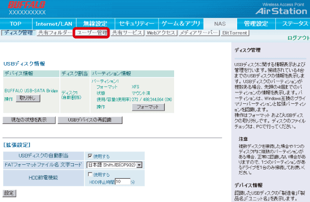This screenshot has height=202, width=310.
Task: Click the 現在の状態を表示 button
Action: pyautogui.click(x=29, y=120)
